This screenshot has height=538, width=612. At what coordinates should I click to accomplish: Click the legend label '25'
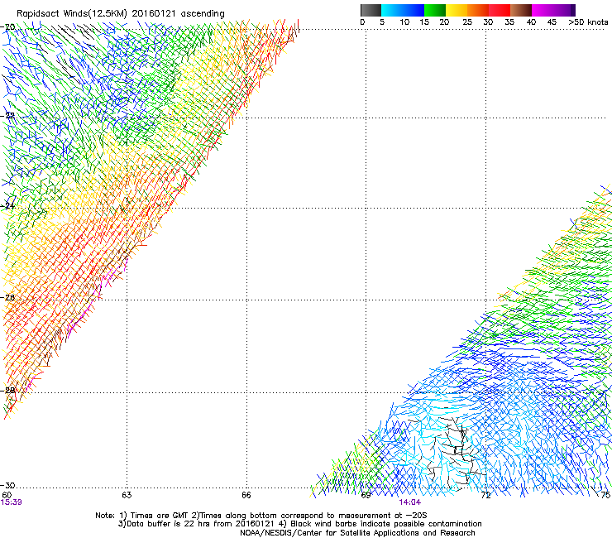pyautogui.click(x=467, y=22)
